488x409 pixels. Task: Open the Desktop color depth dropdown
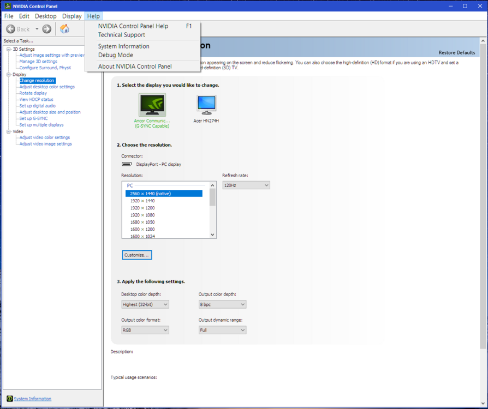pos(145,304)
